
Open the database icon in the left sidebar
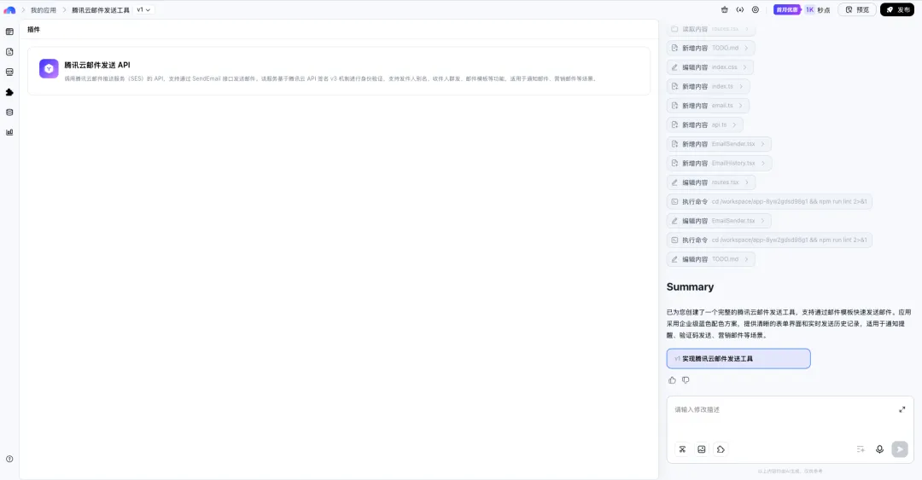9,113
